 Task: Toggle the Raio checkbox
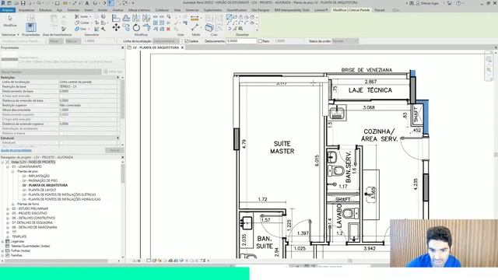tap(260, 41)
